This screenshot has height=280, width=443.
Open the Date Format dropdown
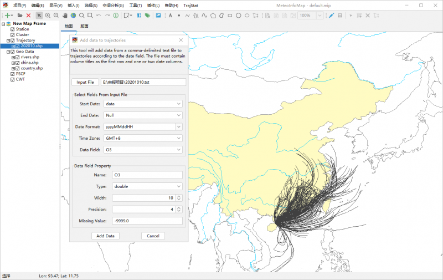point(178,126)
